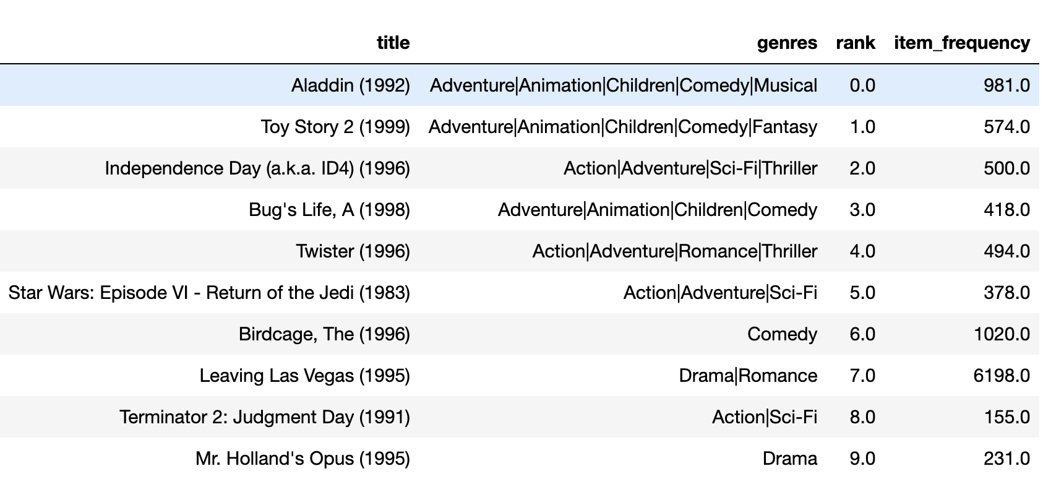Click the 1020.0 item frequency value
1043x479 pixels.
pos(1002,334)
